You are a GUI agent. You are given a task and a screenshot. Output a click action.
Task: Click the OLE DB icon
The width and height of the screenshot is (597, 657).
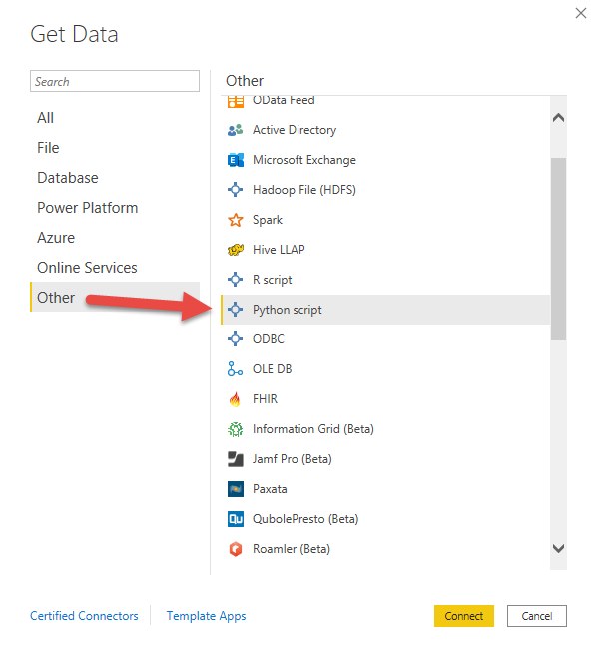235,369
